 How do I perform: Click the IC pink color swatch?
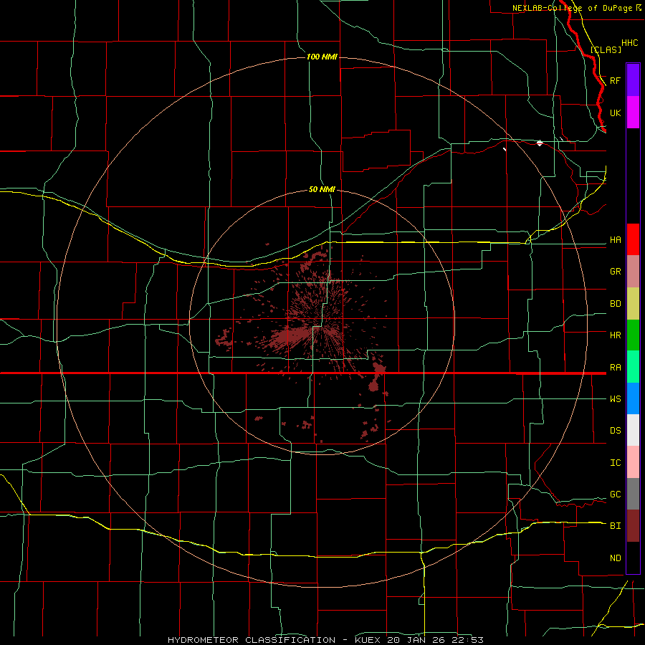(x=633, y=462)
